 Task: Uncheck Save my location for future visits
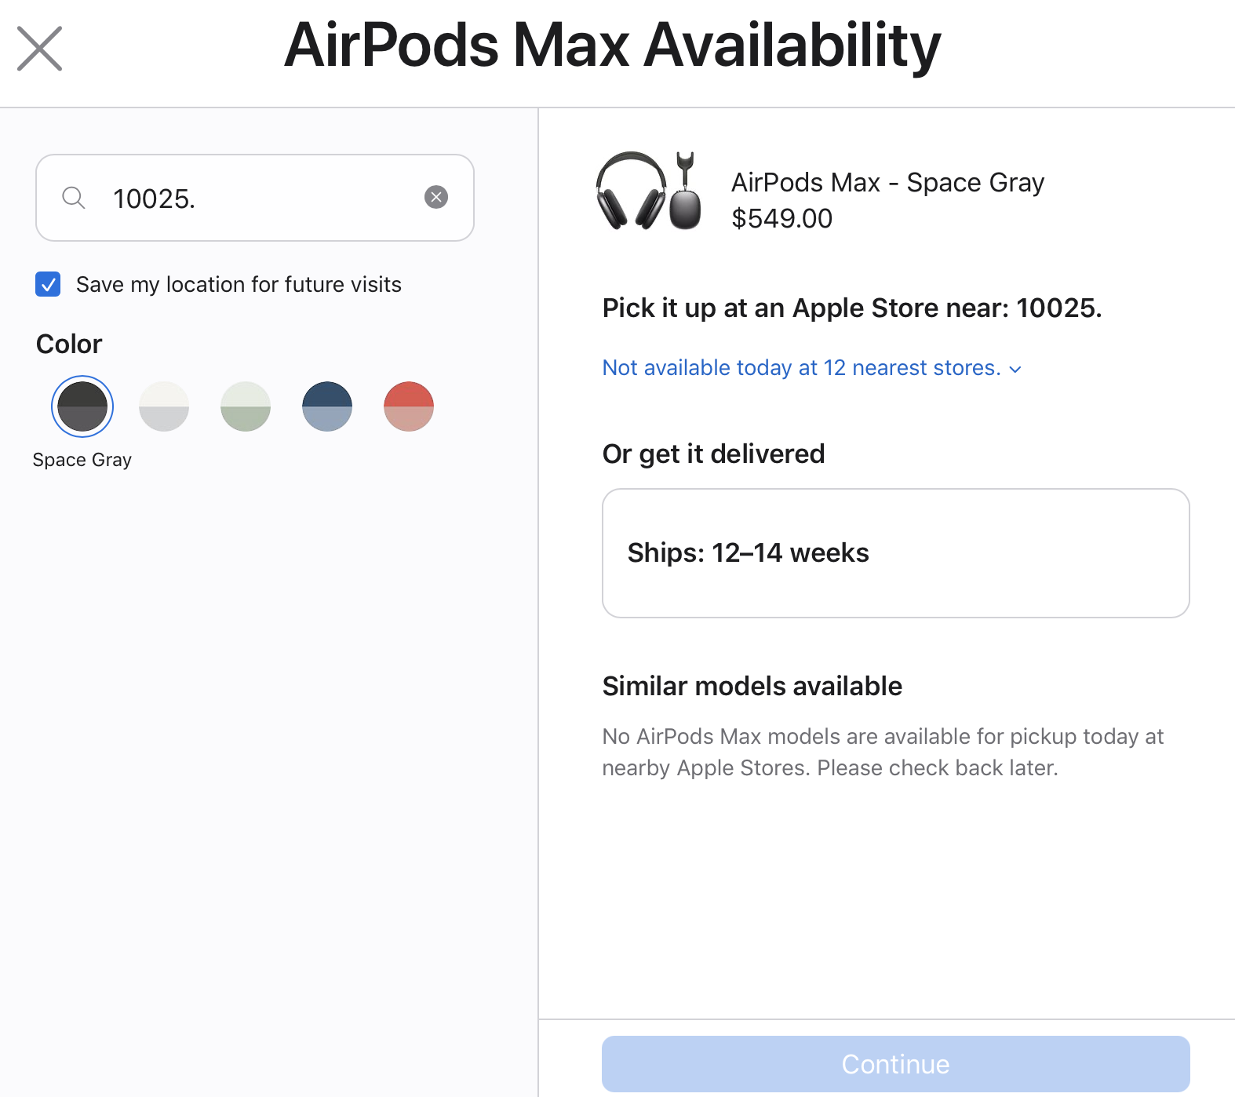pos(48,284)
